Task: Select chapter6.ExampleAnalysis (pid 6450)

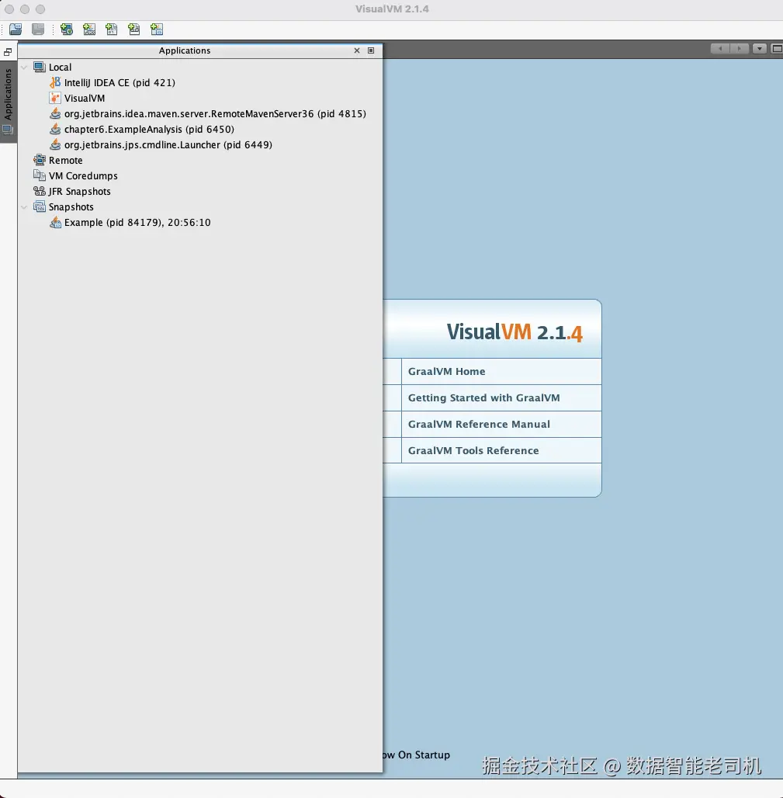Action: point(148,130)
